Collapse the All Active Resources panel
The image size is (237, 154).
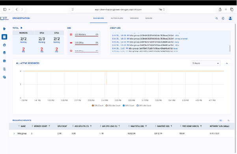pos(227,63)
